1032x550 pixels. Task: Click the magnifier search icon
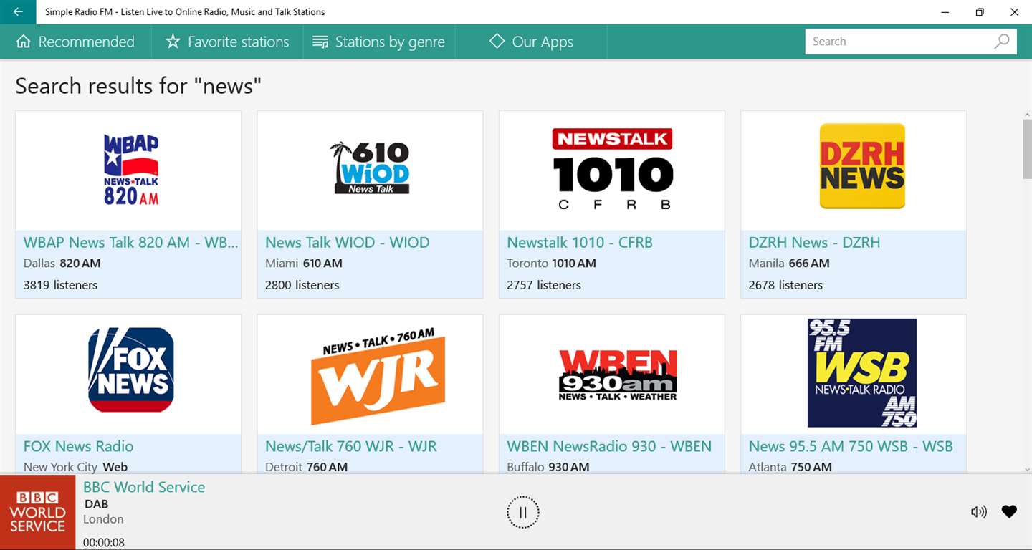1002,42
